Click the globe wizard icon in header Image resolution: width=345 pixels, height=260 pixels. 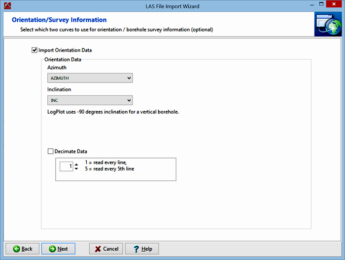point(327,25)
